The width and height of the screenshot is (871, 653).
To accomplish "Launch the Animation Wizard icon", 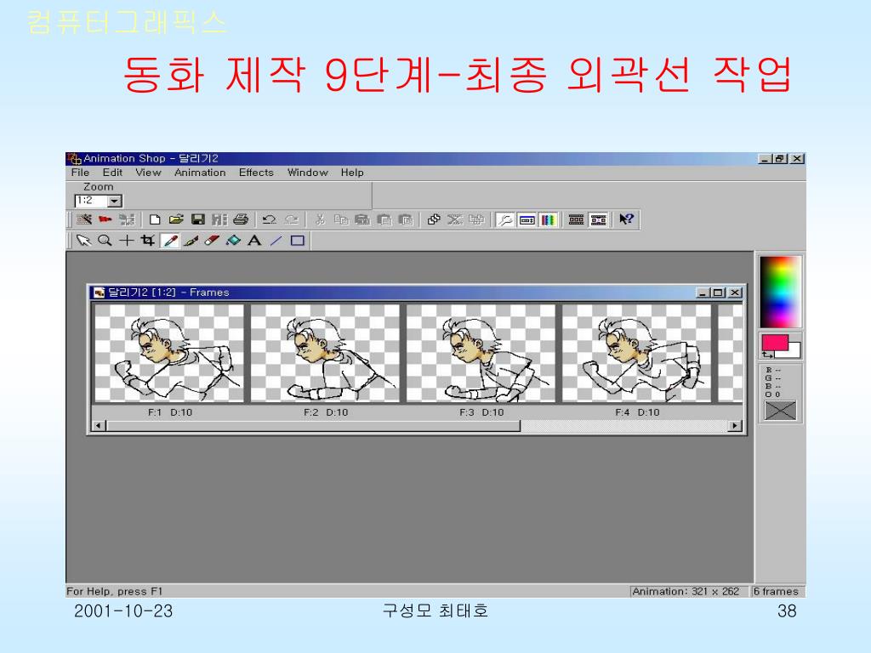I will pyautogui.click(x=84, y=220).
